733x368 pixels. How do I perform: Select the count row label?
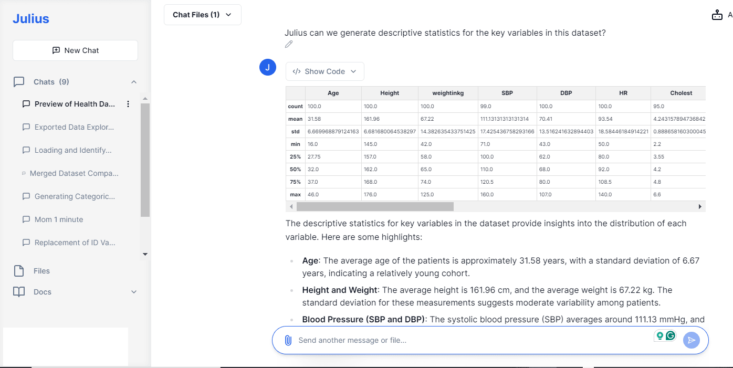click(295, 106)
